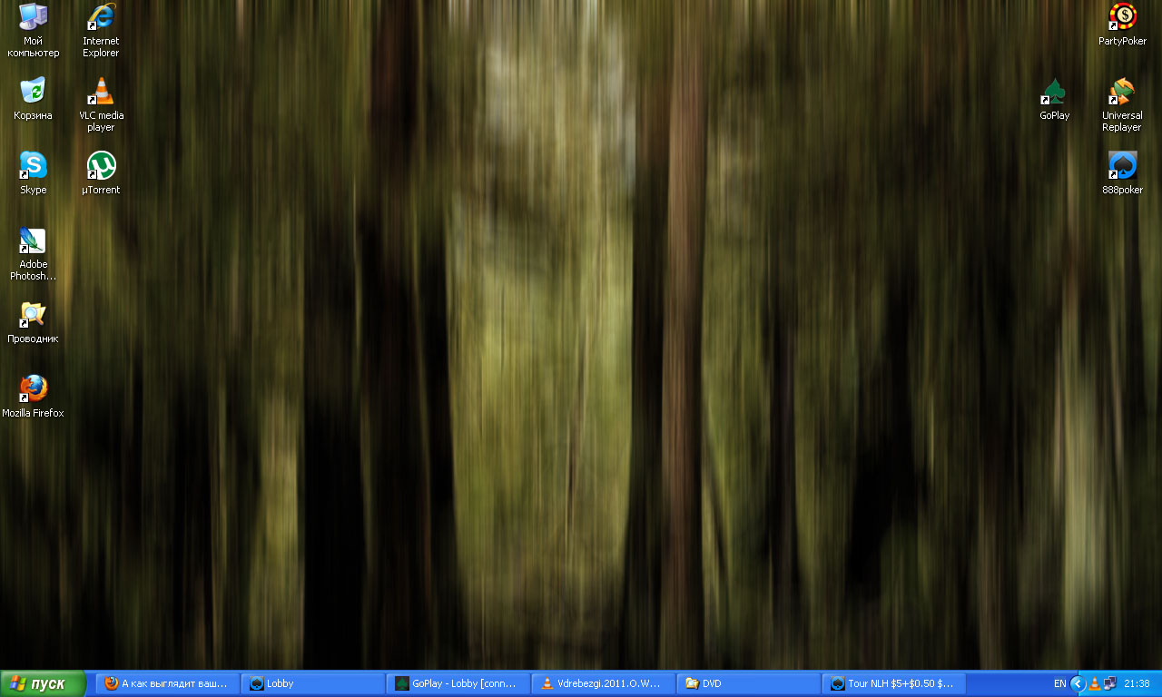Select the Корзина recycle bin icon

tap(34, 99)
